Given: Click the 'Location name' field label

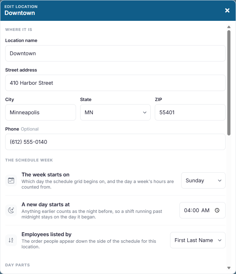Looking at the screenshot, I should click(21, 40).
